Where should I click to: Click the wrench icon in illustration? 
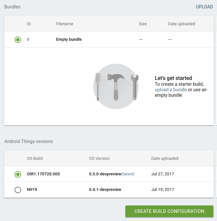pyautogui.click(x=134, y=87)
